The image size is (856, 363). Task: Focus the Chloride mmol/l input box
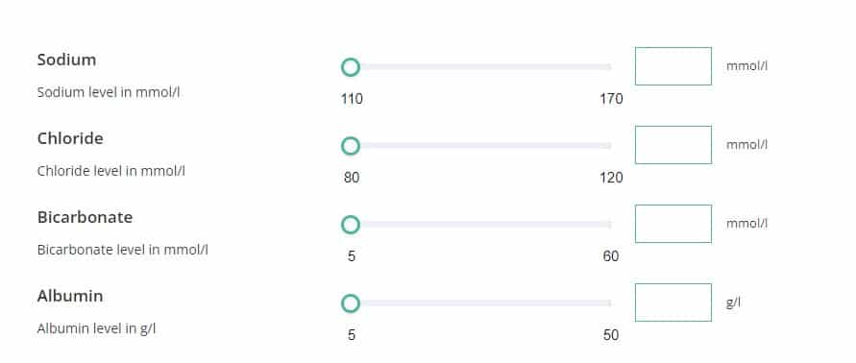pyautogui.click(x=673, y=145)
